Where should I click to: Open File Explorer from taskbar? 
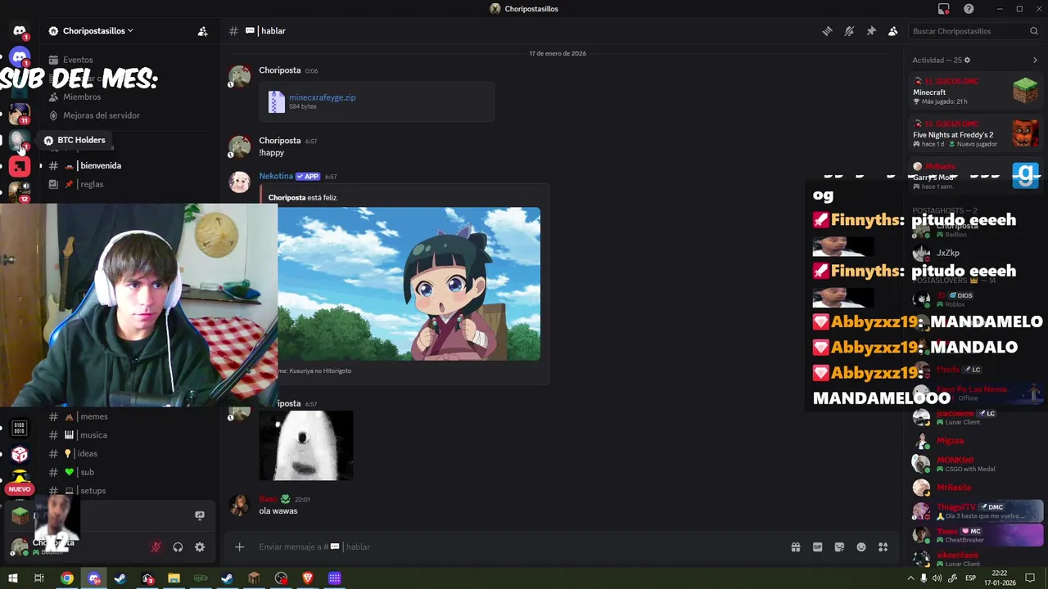point(174,578)
